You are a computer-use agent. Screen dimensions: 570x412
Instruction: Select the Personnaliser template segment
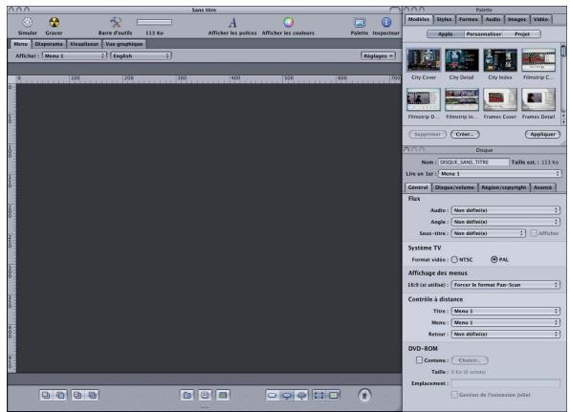[484, 34]
